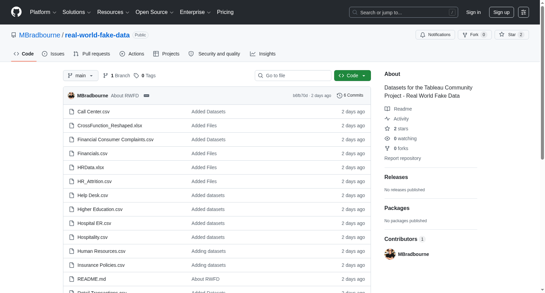Expand the commit details ellipsis button
545x293 pixels.
(146, 96)
